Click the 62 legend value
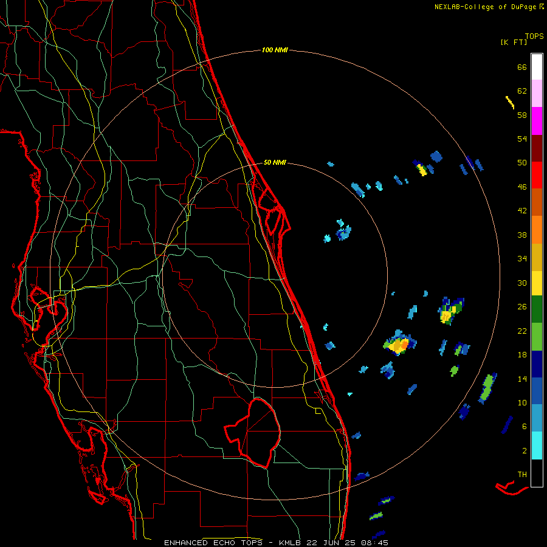This screenshot has height=547, width=547. (x=522, y=91)
